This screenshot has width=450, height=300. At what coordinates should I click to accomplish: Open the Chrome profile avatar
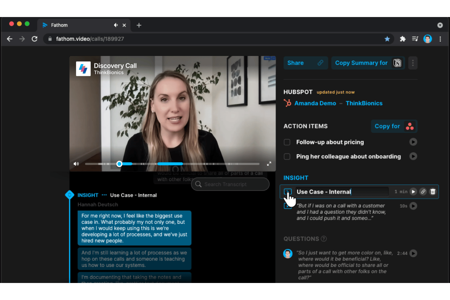tap(427, 39)
